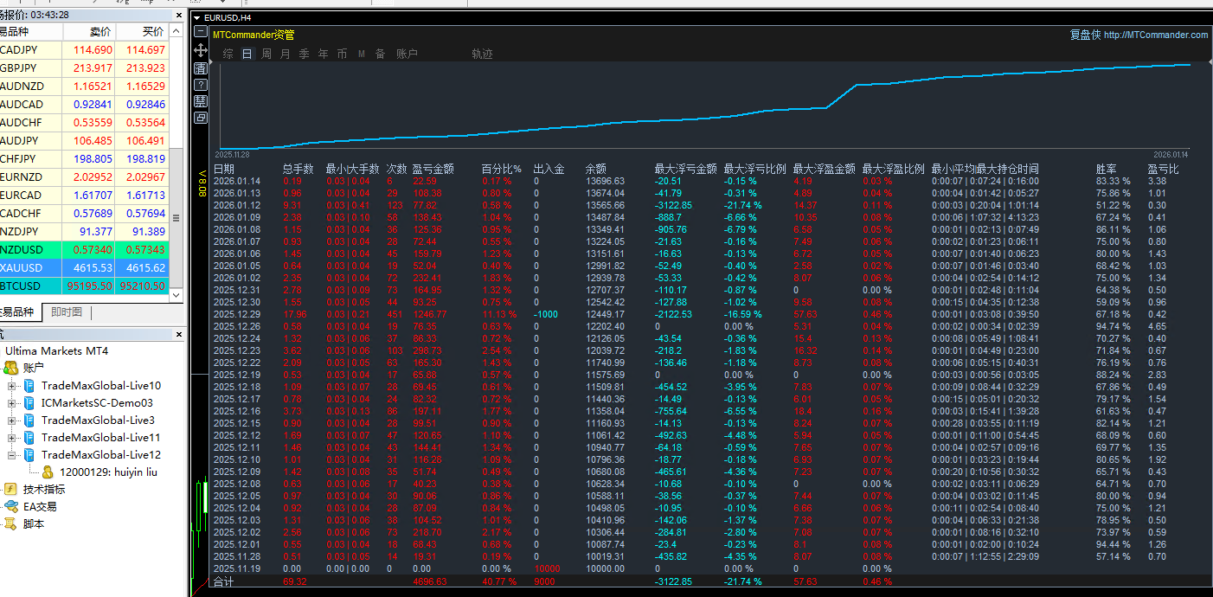Click the market watch scrollbar up arrow
This screenshot has height=597, width=1213.
tap(176, 31)
